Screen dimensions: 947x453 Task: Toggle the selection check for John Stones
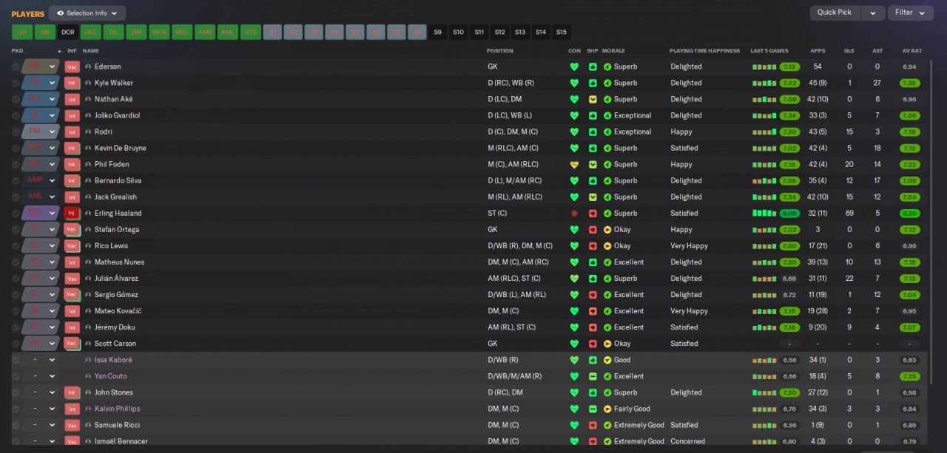coord(16,392)
